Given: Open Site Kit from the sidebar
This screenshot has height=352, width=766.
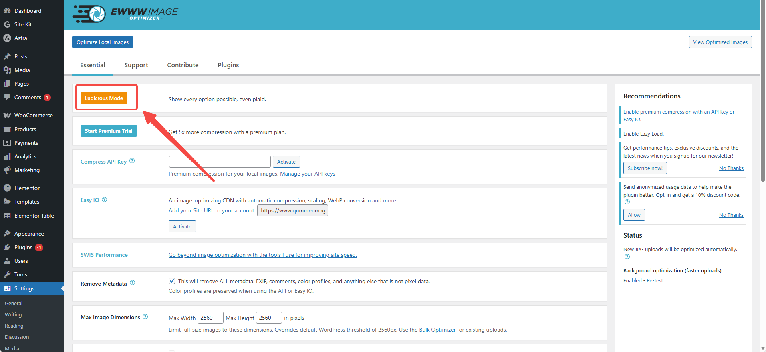Looking at the screenshot, I should 23,24.
